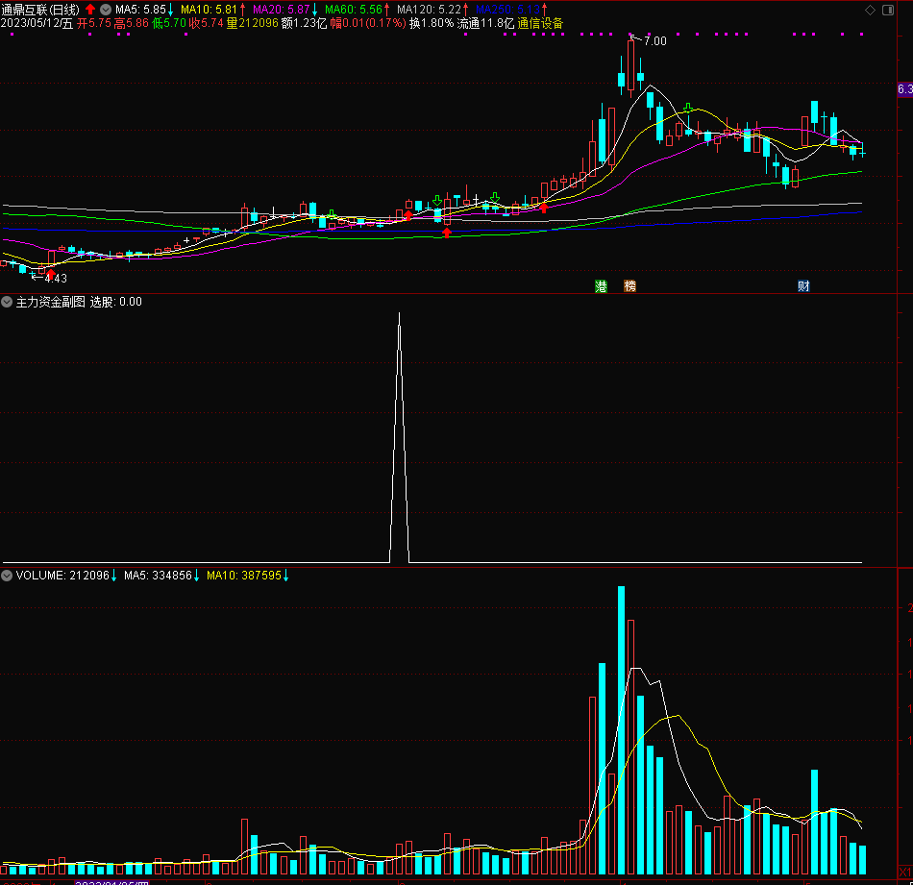The width and height of the screenshot is (913, 885).
Task: Open the VOLUME indicator dropdown circle
Action: click(7, 576)
